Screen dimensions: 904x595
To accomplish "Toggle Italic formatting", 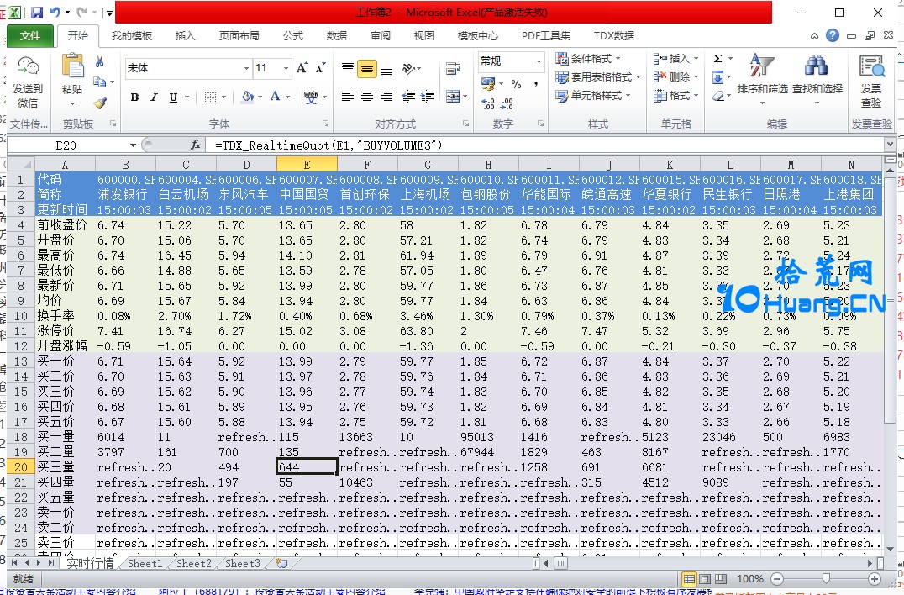I will coord(154,97).
